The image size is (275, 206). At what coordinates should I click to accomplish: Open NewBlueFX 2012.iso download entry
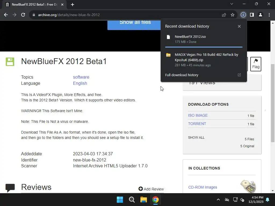coord(204,39)
